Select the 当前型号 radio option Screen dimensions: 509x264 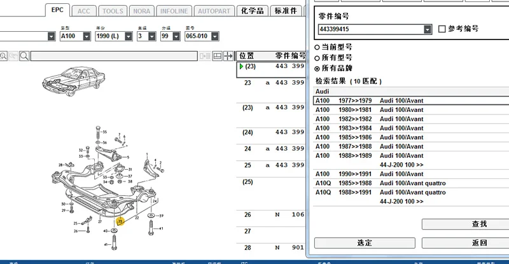(317, 48)
